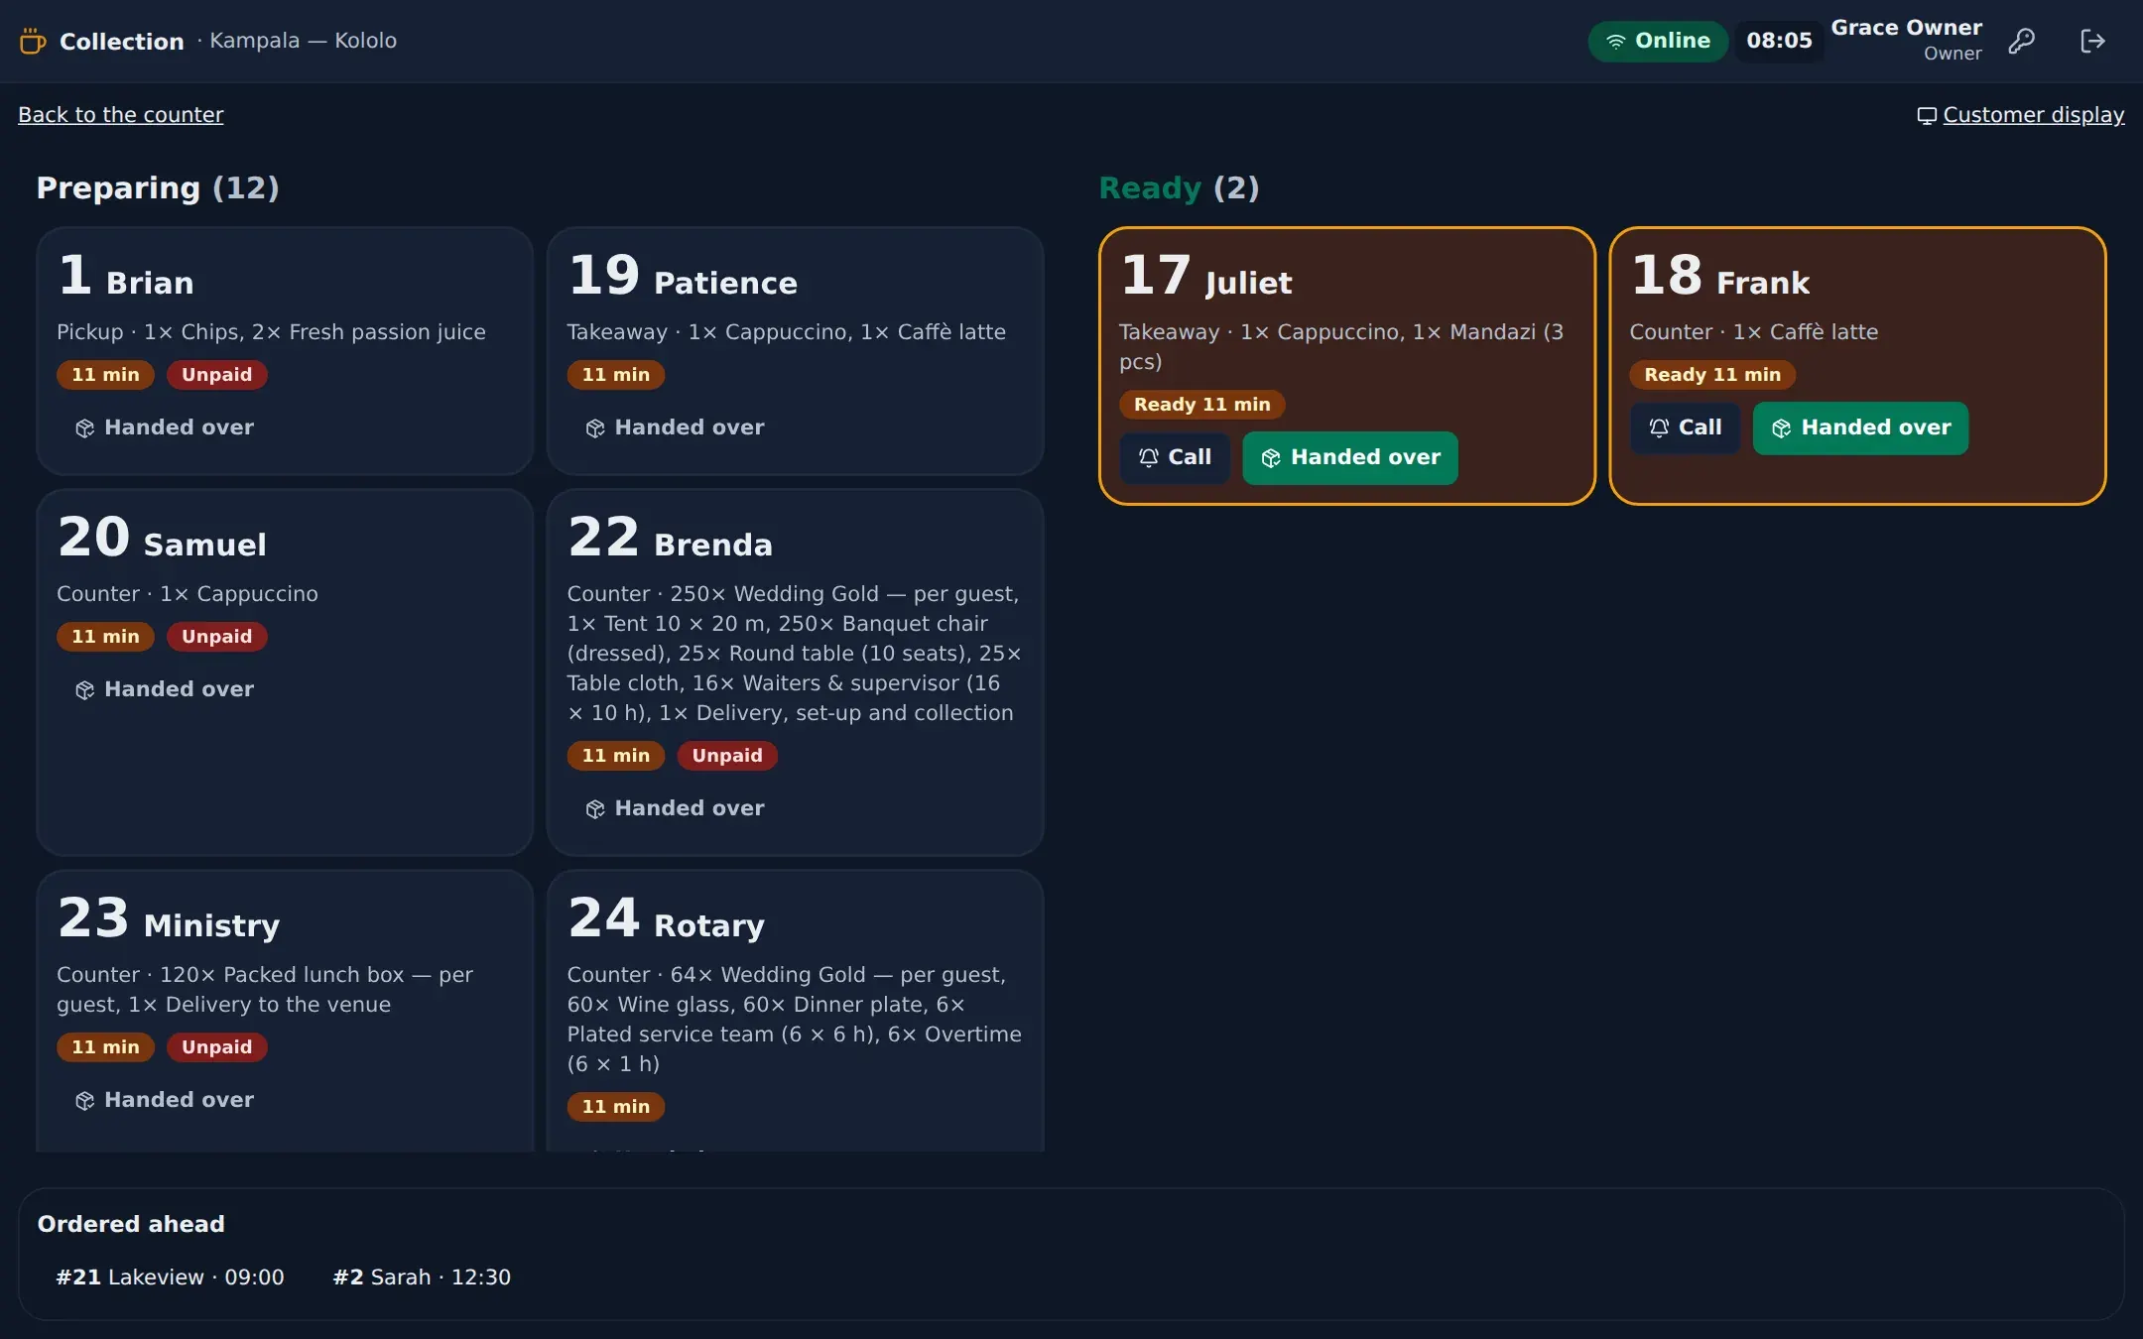Click the key icon in the header
Screen dimensions: 2143x1339
coord(2021,41)
